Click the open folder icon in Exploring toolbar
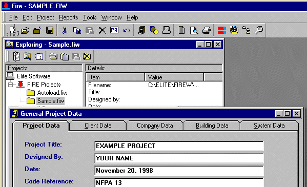The height and width of the screenshot is (187, 307). (53, 56)
